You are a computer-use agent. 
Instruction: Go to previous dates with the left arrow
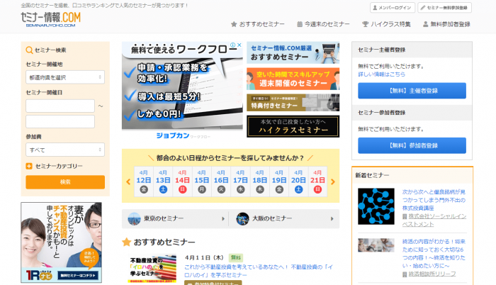click(x=129, y=181)
